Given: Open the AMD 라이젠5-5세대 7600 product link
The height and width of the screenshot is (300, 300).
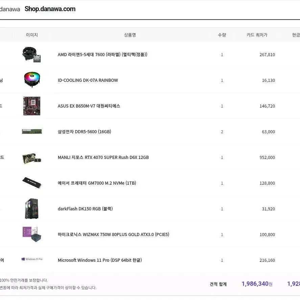Looking at the screenshot, I should [102, 54].
